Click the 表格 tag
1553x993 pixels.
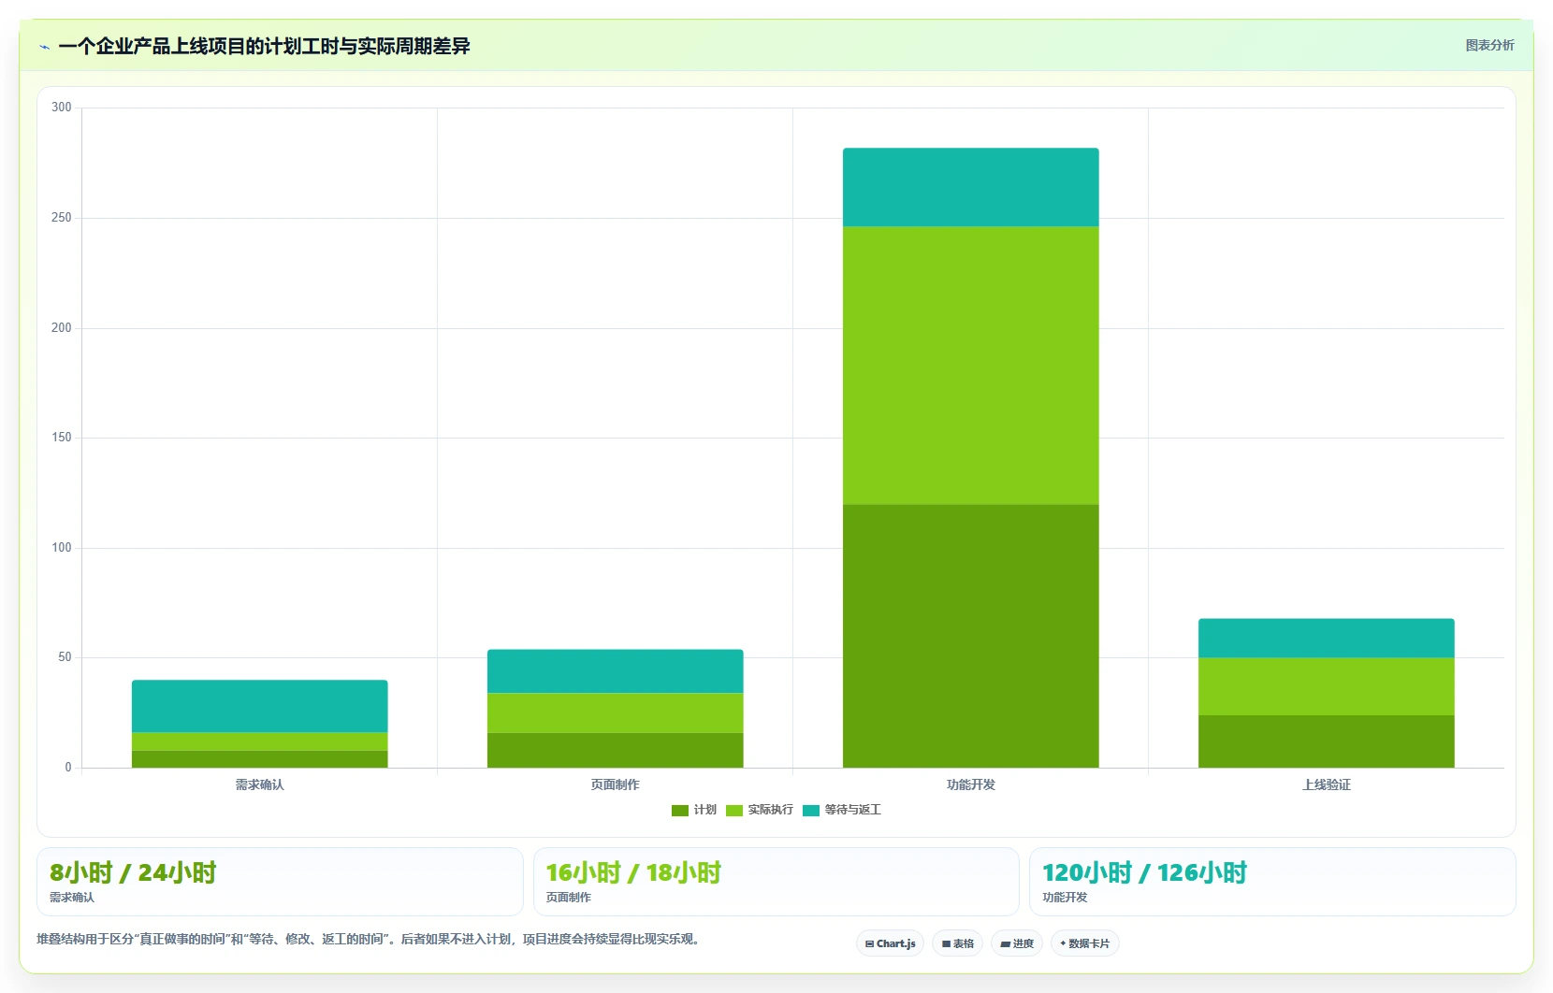coord(957,943)
